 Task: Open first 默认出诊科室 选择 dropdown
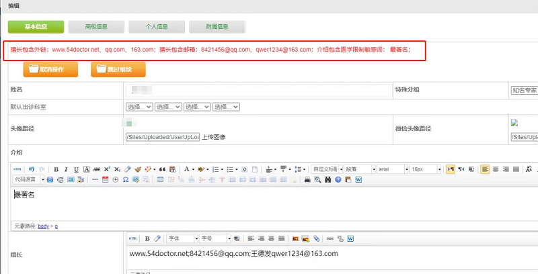139,107
